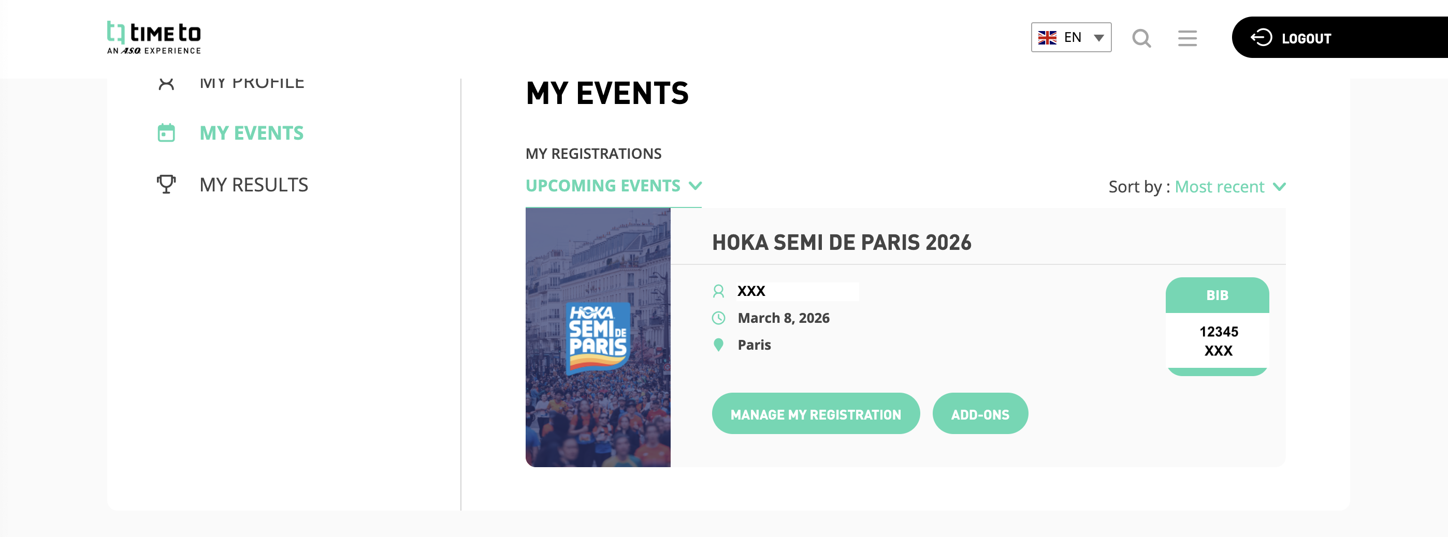Click the participant person icon on the event card
This screenshot has width=1448, height=537.
coord(719,291)
